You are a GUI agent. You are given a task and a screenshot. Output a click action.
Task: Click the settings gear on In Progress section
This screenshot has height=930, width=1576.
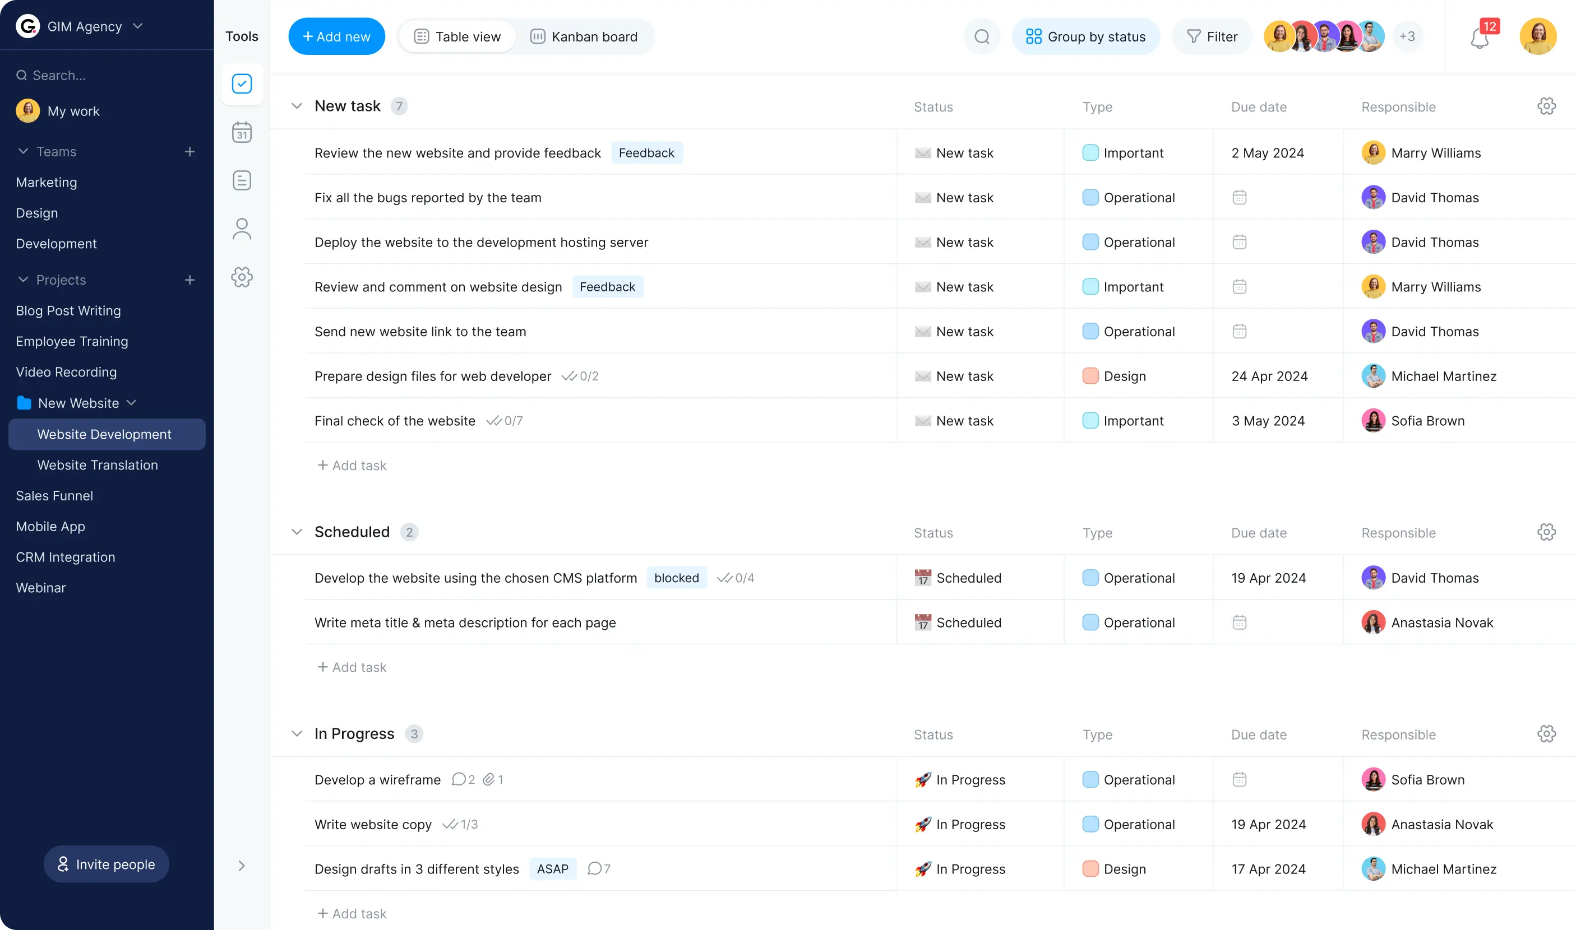[1546, 734]
